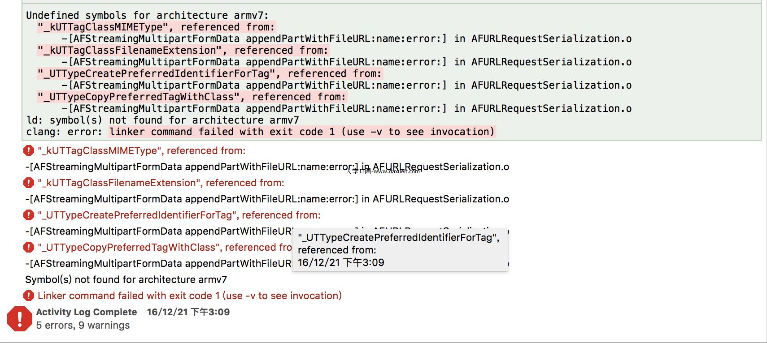Click the detail line under the "_kUTTagClassFilenameExtension" issue
The image size is (767, 343).
coord(267,199)
